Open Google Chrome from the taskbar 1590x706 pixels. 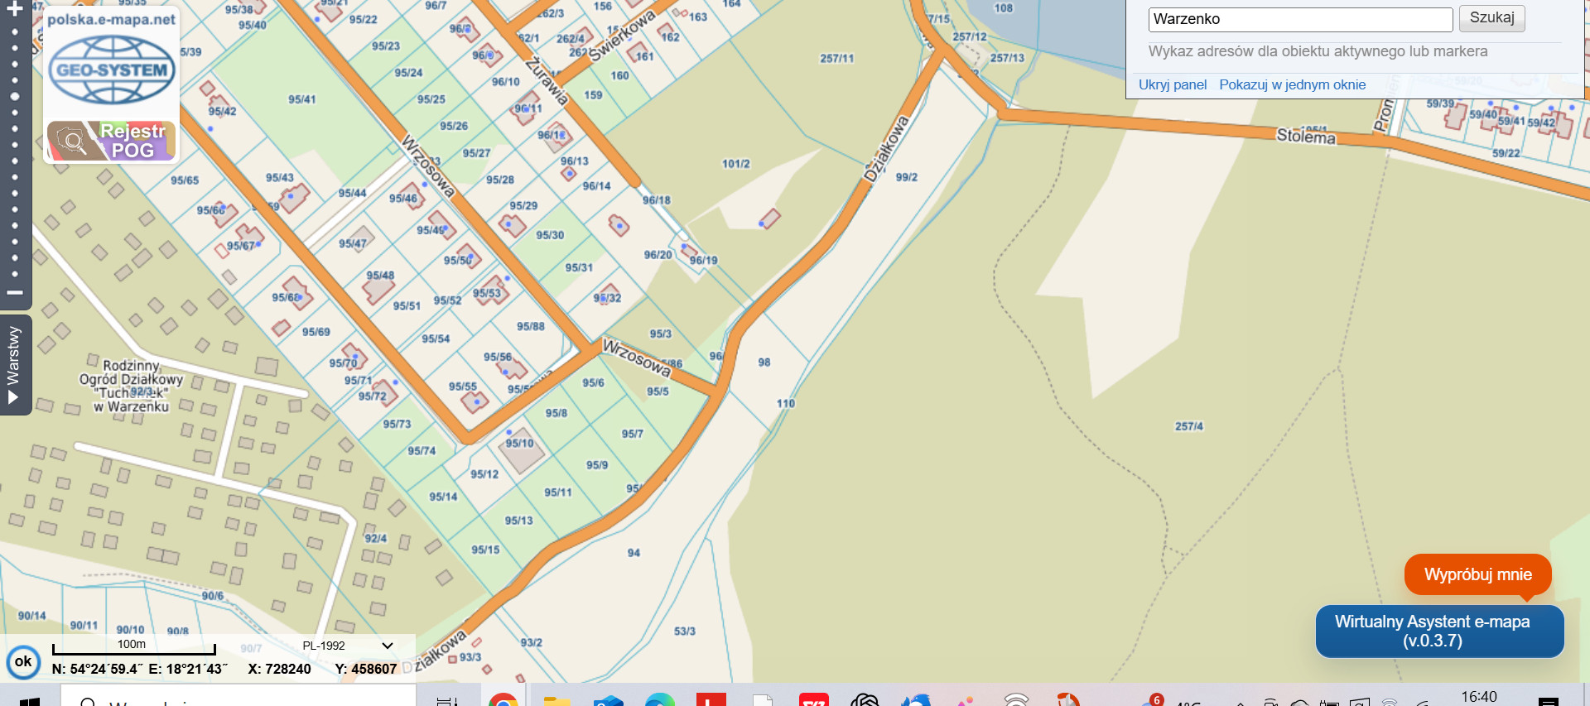tap(503, 700)
